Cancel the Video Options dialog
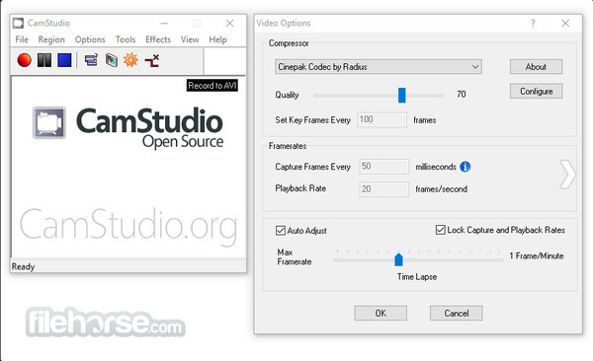Viewport: 593px width, 361px height. pyautogui.click(x=456, y=313)
